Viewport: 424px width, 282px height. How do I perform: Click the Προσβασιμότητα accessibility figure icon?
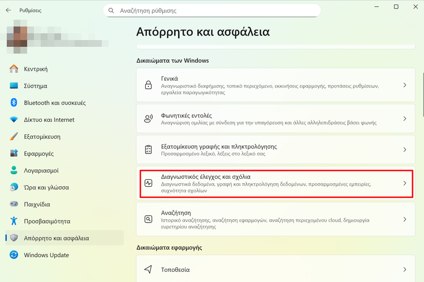(x=14, y=221)
